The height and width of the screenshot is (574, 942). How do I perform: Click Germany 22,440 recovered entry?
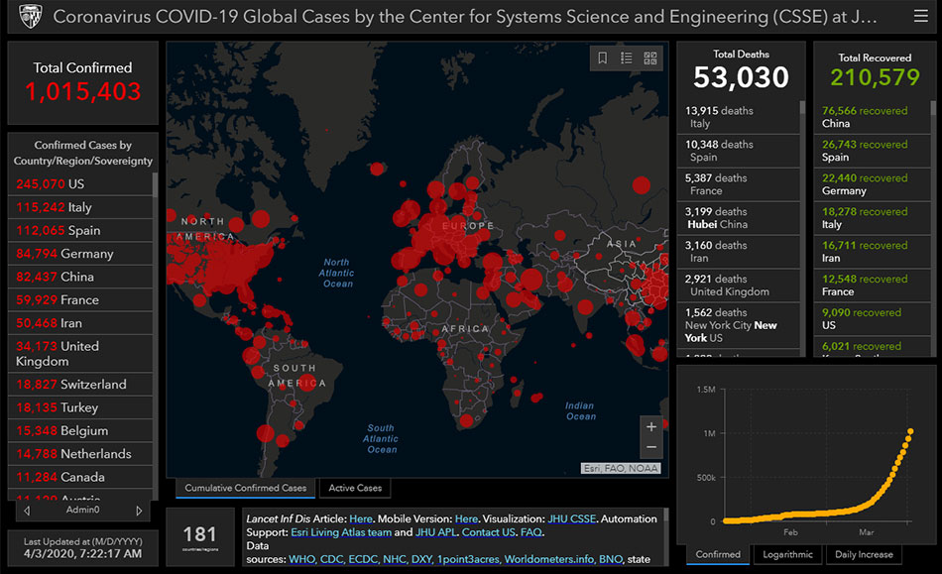[873, 184]
